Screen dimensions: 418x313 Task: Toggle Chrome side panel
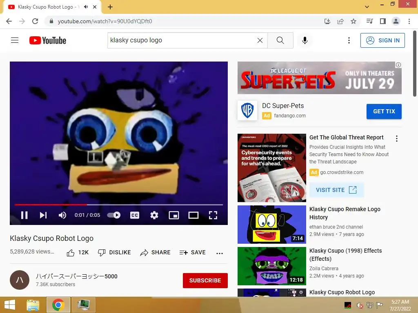click(x=383, y=21)
